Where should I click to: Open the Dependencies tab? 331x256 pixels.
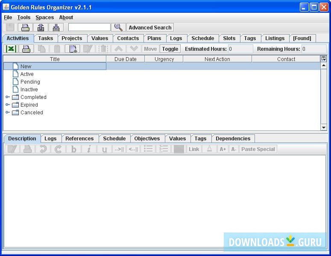click(233, 139)
